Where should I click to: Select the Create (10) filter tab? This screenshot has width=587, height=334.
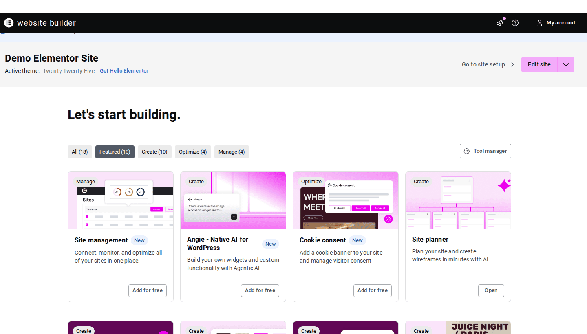click(x=154, y=152)
